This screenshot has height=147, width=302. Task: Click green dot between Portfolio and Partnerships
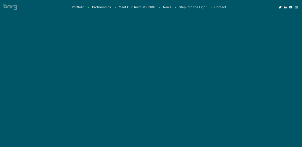click(x=89, y=7)
